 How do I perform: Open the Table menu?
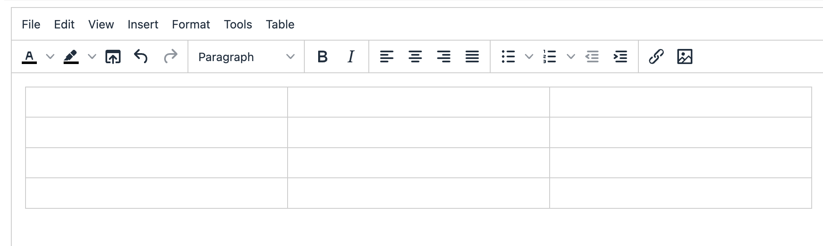(x=280, y=24)
